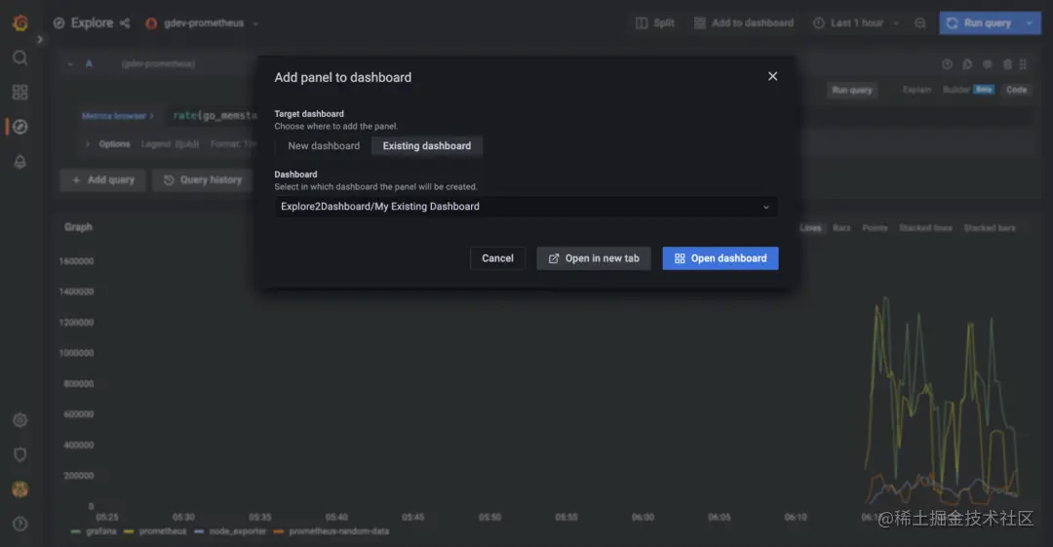Screen dimensions: 1053x547
Task: Collapse query row A chevron
Action: (70, 64)
